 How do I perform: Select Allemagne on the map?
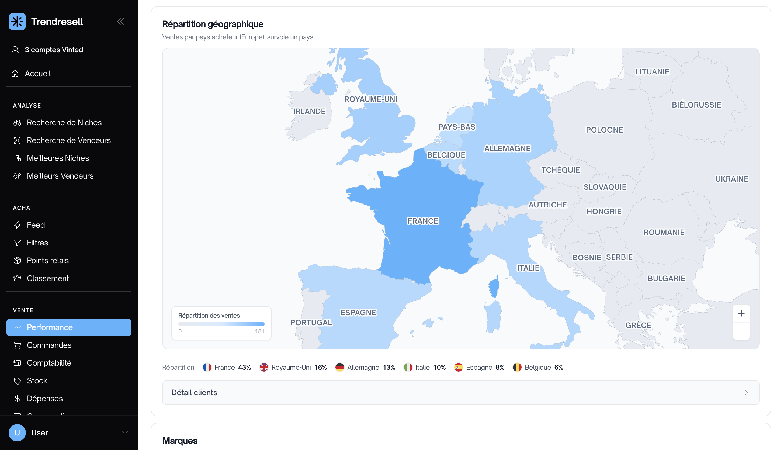507,149
